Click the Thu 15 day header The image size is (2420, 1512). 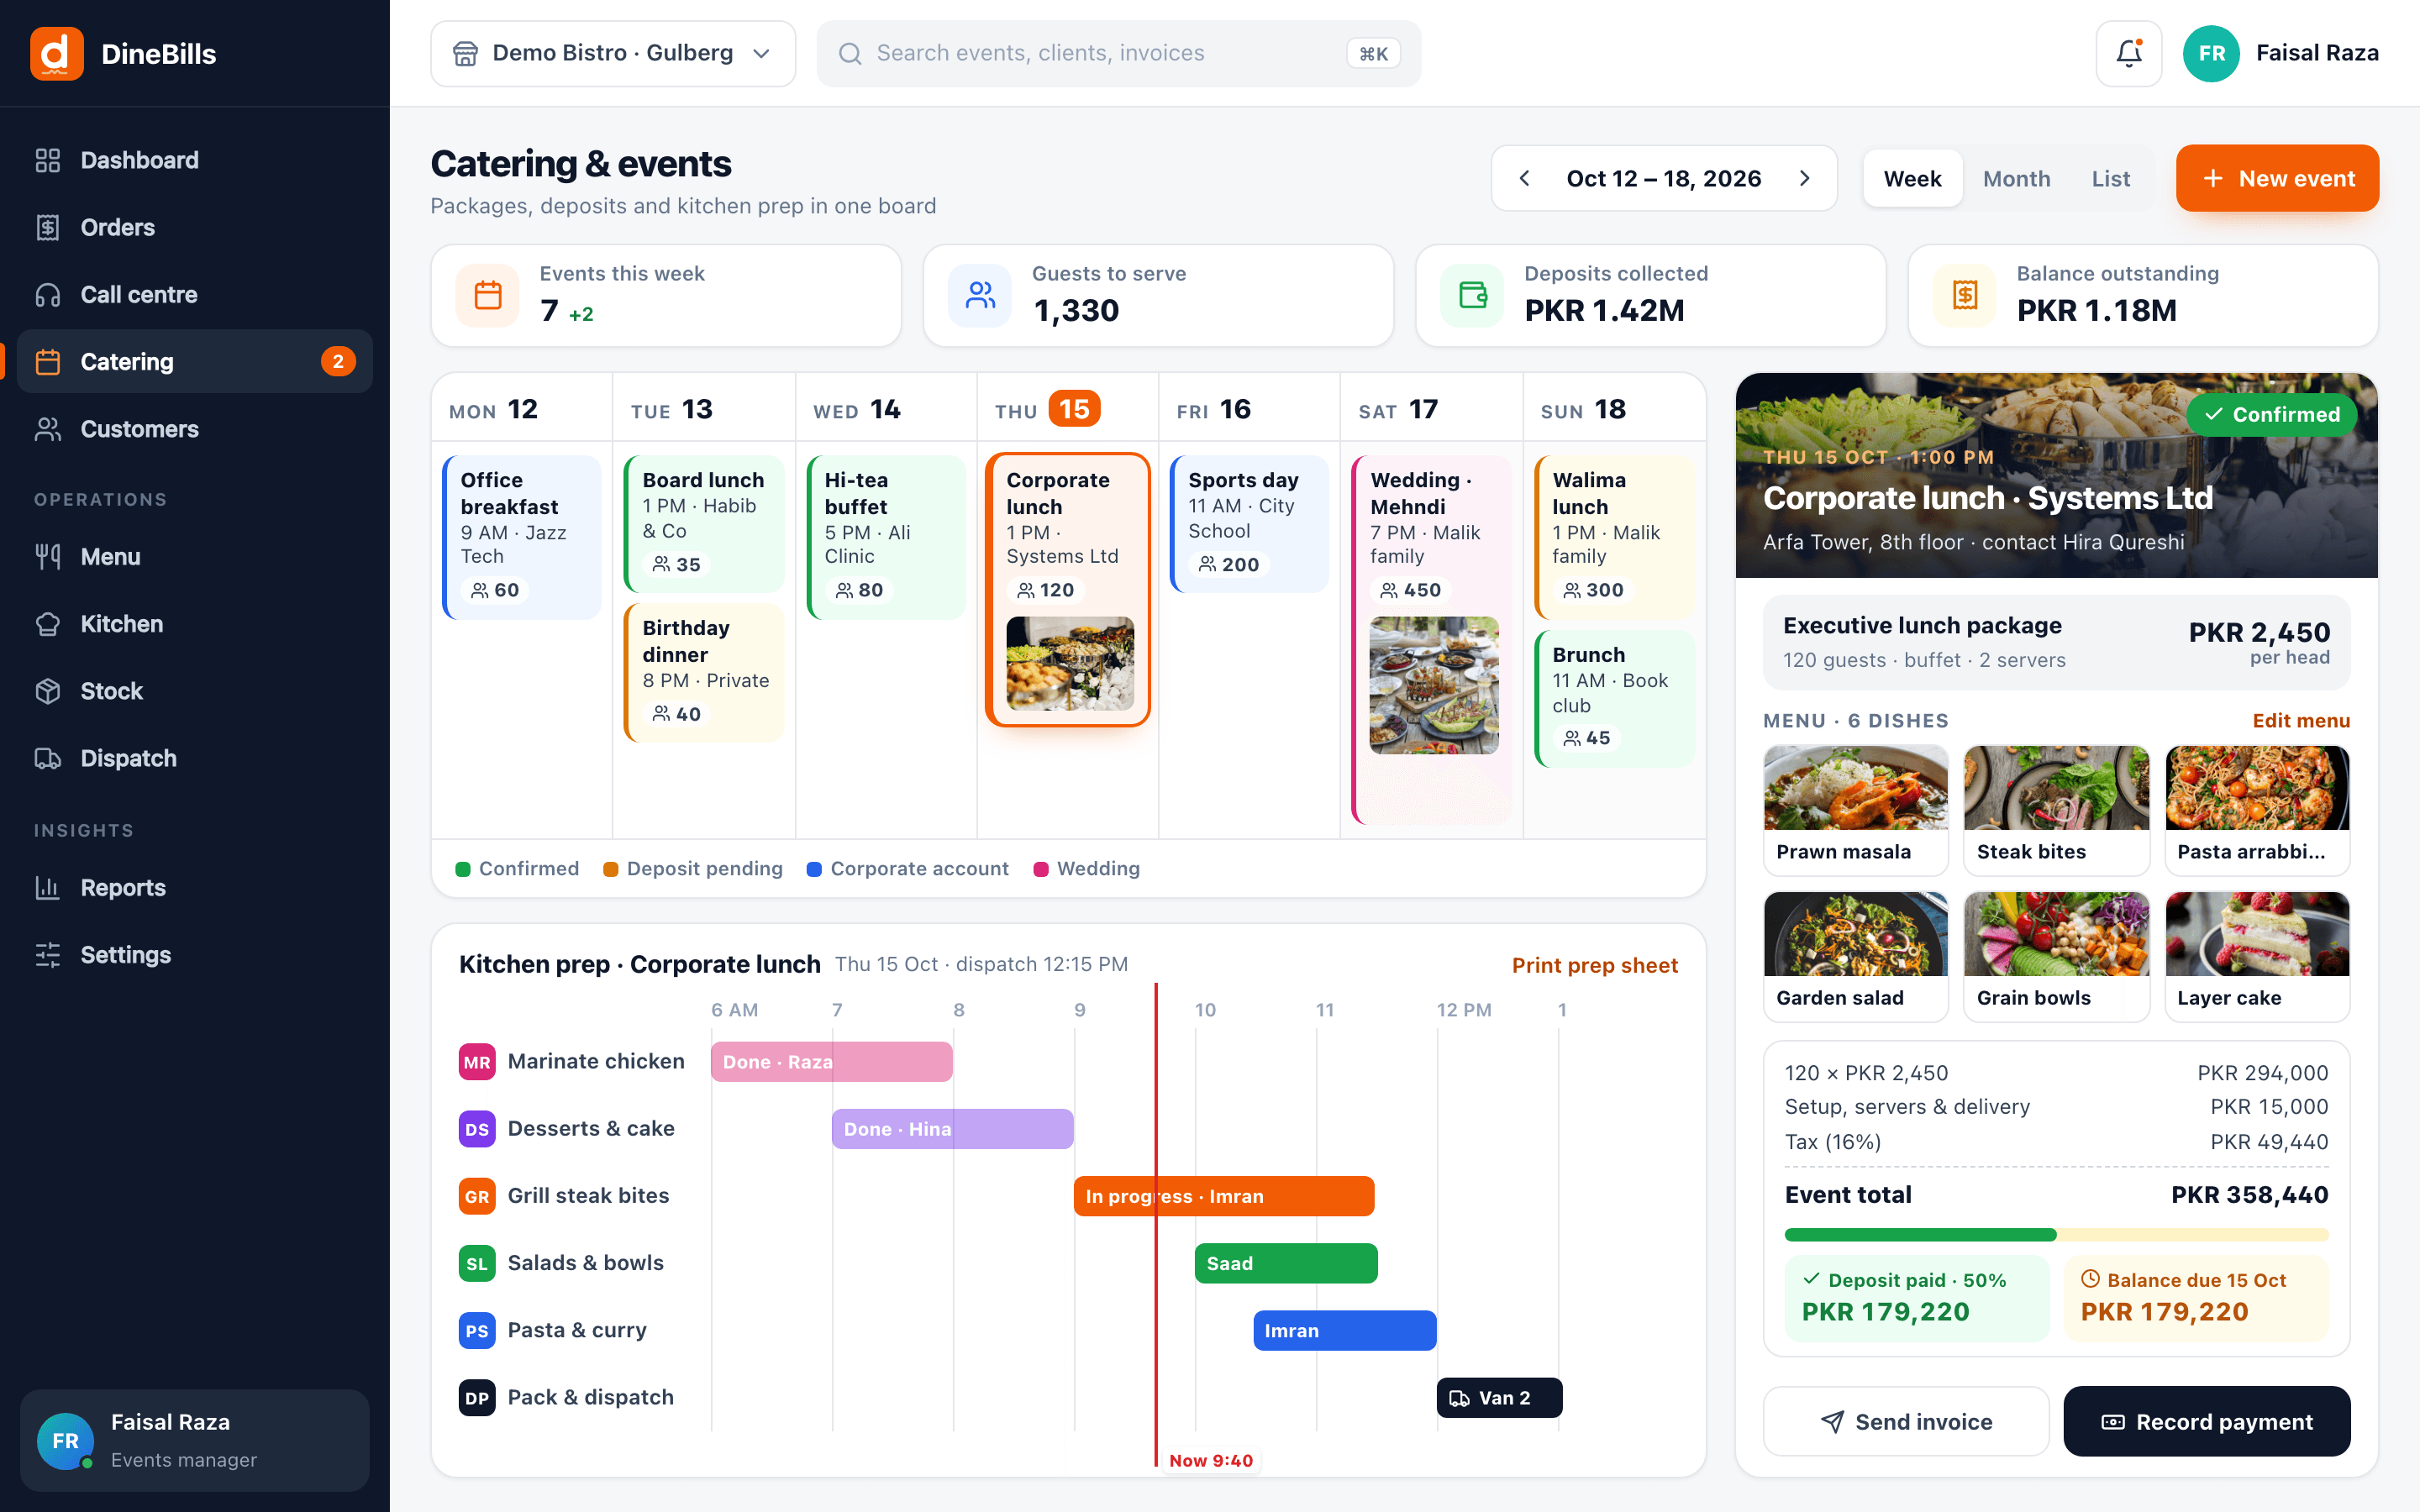pos(1067,409)
